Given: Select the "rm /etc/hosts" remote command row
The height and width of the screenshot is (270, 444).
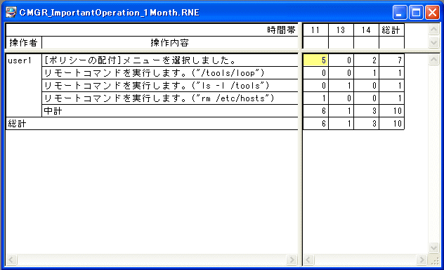Looking at the screenshot, I should click(x=170, y=98).
